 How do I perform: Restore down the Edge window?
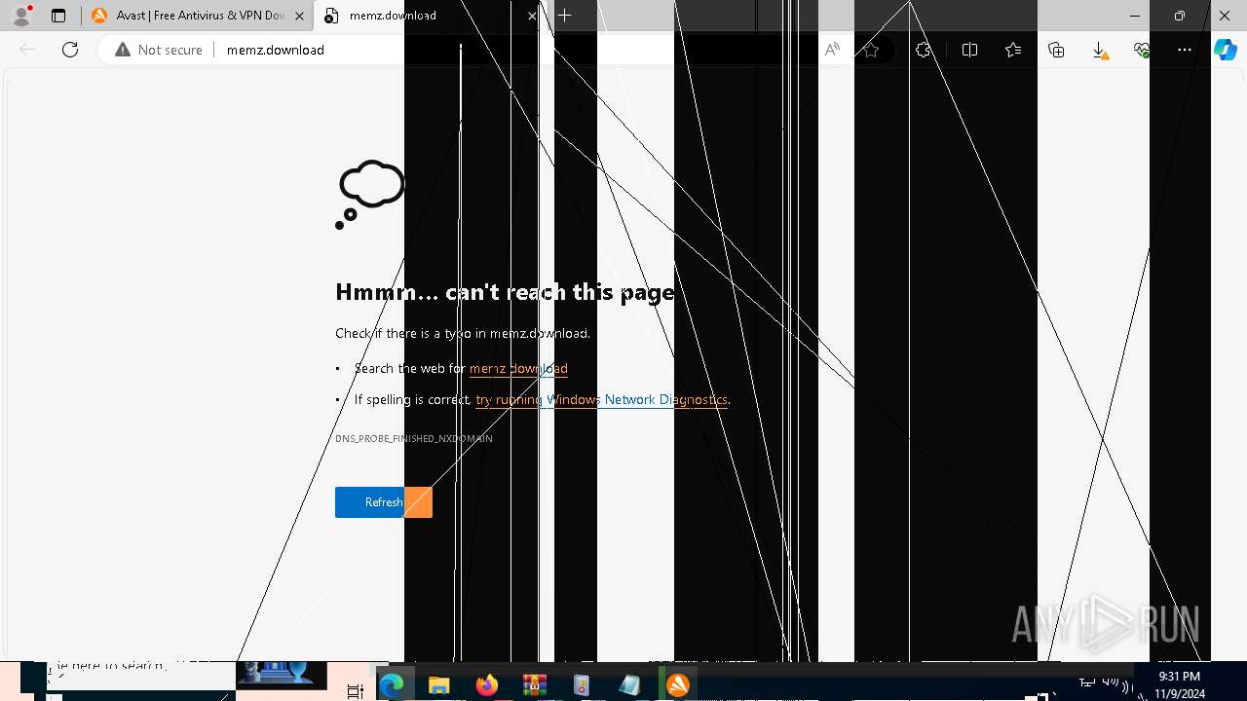1180,16
